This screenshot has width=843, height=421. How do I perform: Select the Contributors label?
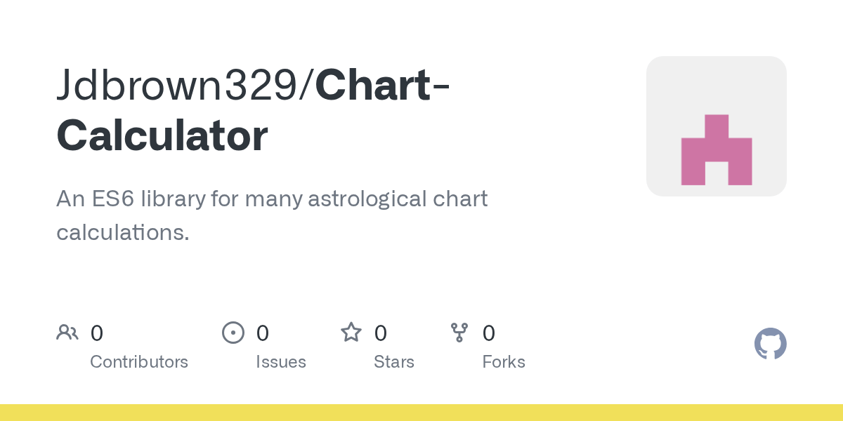pyautogui.click(x=139, y=362)
